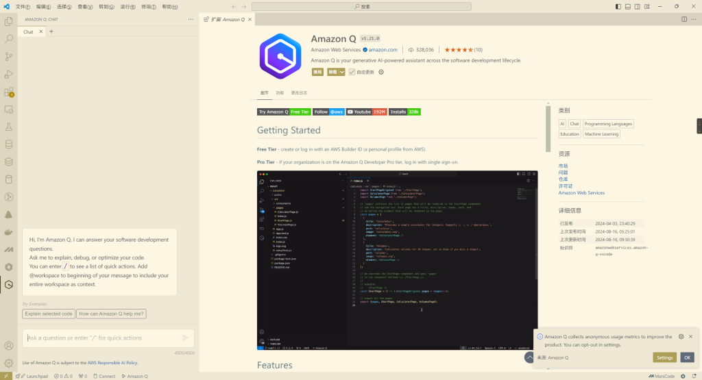Click the Programming Languages category tag

tap(608, 124)
